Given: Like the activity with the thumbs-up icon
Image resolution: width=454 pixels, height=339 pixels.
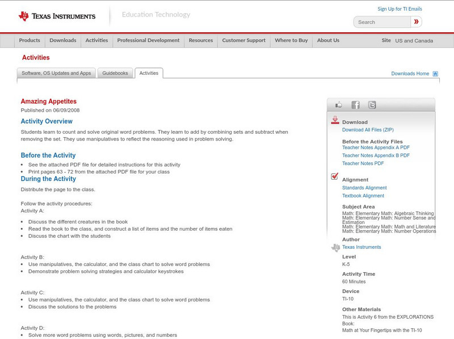Looking at the screenshot, I should [339, 104].
